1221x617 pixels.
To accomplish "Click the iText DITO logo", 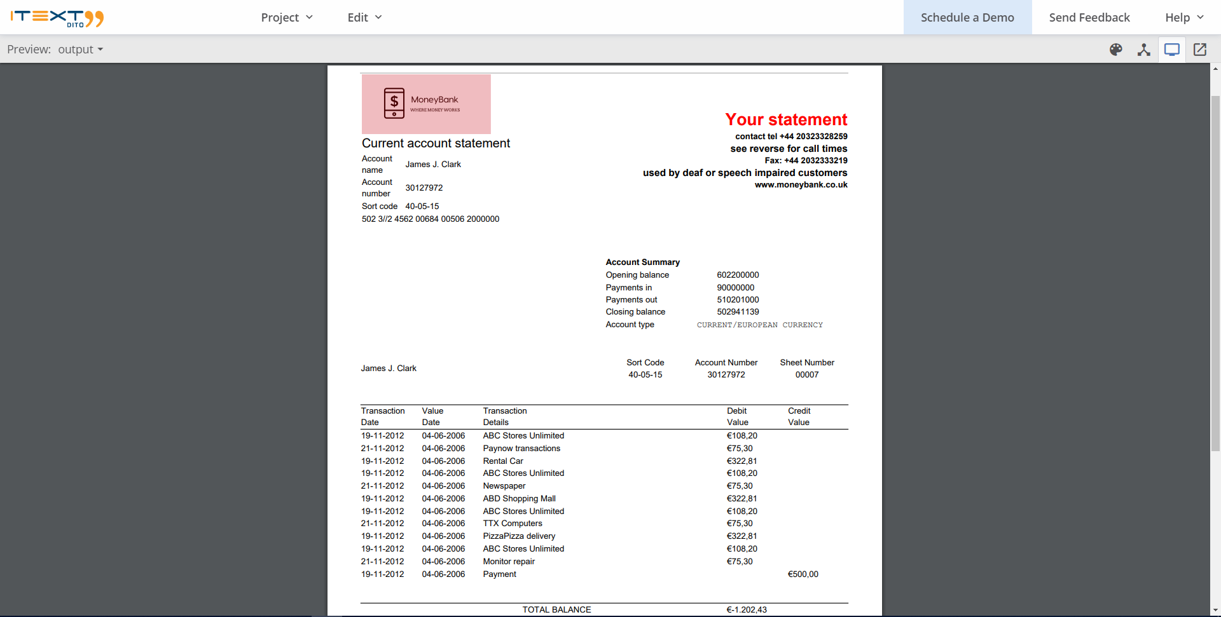I will 57,18.
